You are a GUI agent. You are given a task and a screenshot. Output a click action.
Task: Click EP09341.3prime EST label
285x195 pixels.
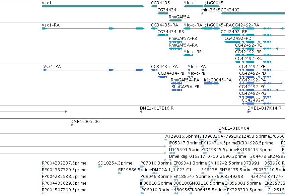coord(190,163)
